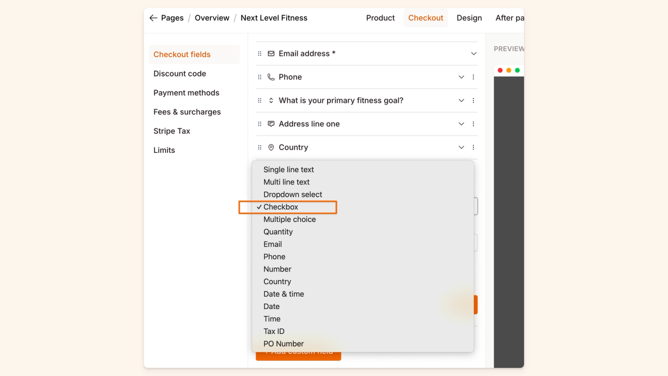Image resolution: width=668 pixels, height=376 pixels.
Task: Expand the fitness goal field chevron
Action: click(x=461, y=100)
